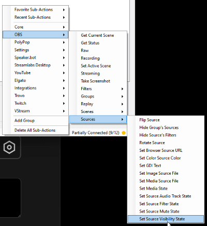Image resolution: width=207 pixels, height=226 pixels.
Task: Choose Delete All Sub-Actions
Action: [35, 130]
